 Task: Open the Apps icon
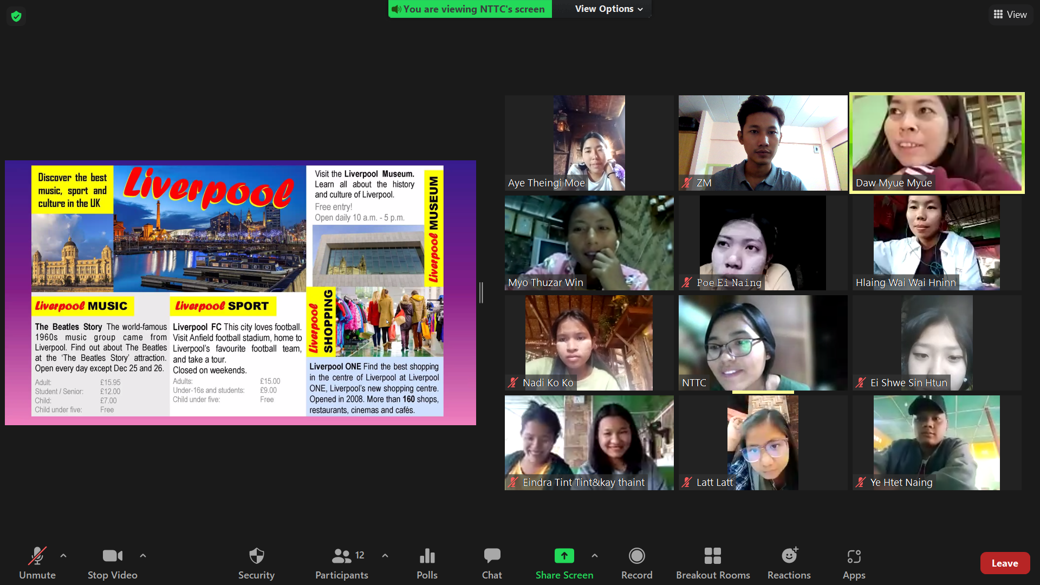click(854, 556)
